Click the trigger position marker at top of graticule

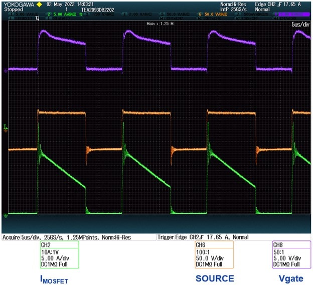pyautogui.click(x=38, y=19)
